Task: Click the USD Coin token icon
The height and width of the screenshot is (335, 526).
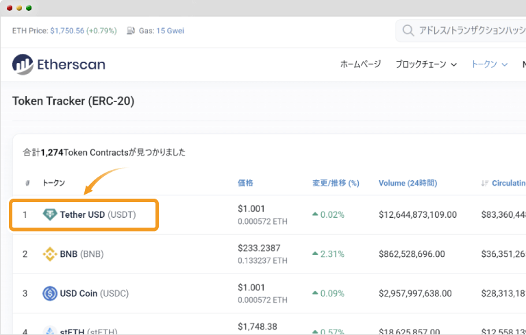Action: (50, 293)
